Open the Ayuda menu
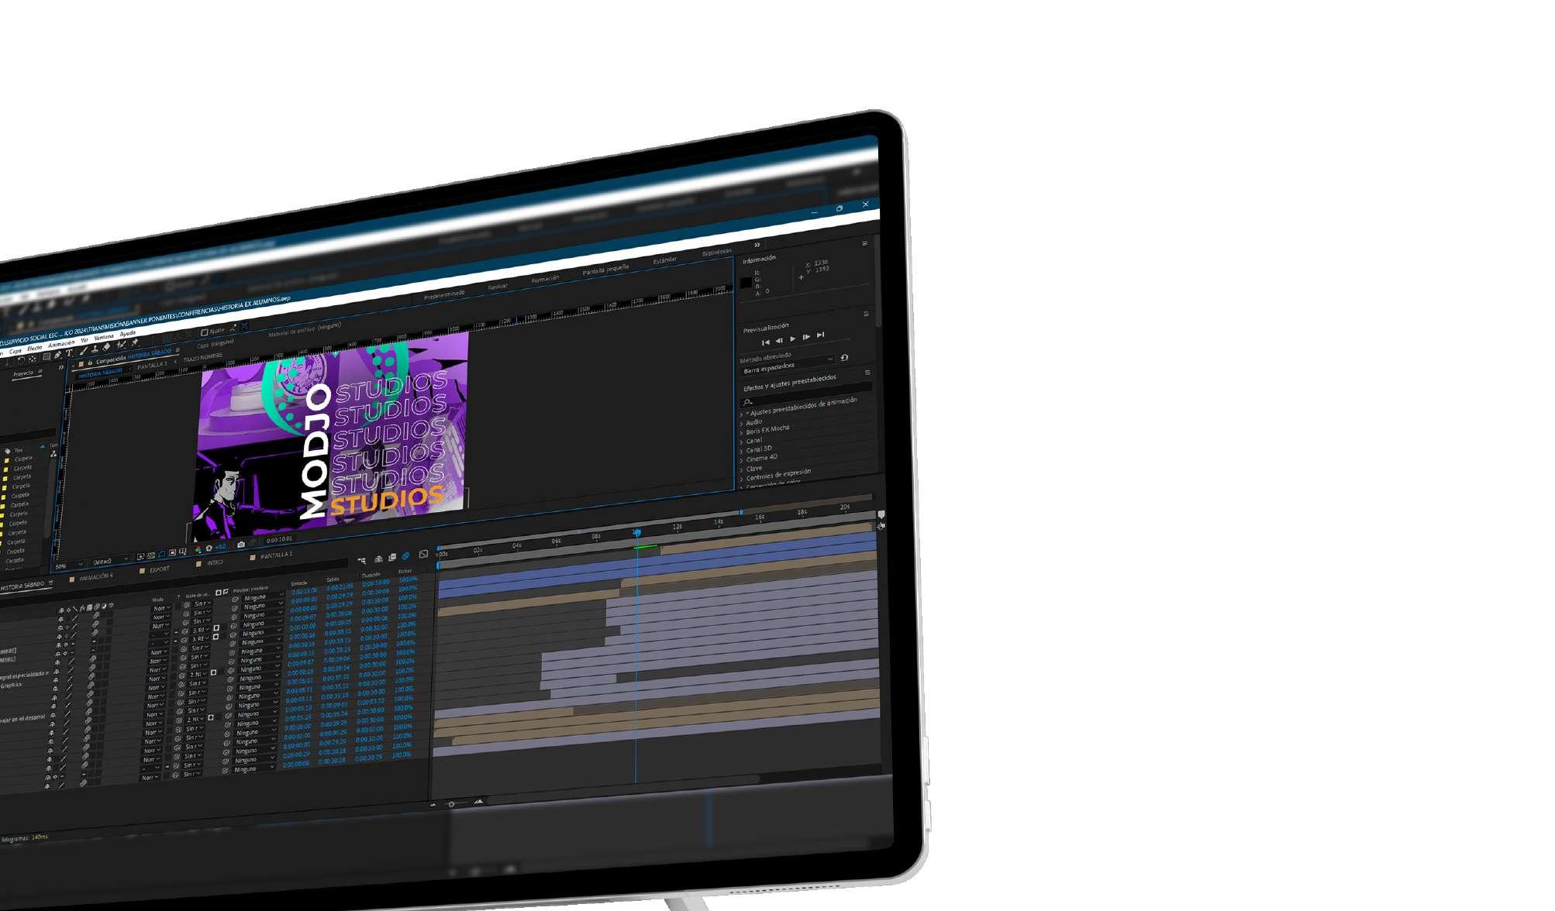The height and width of the screenshot is (911, 1555). pos(128,333)
